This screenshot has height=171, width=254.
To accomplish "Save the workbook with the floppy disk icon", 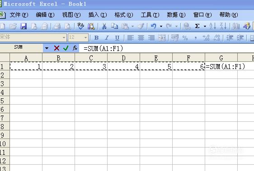I will pos(24,26).
